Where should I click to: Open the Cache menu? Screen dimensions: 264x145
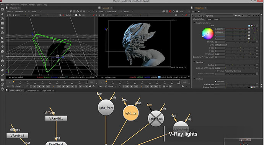coord(39,5)
